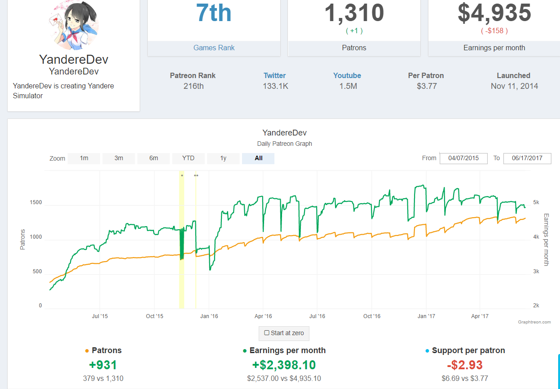Switch zoom to YTD
This screenshot has height=389, width=560.
coord(189,158)
